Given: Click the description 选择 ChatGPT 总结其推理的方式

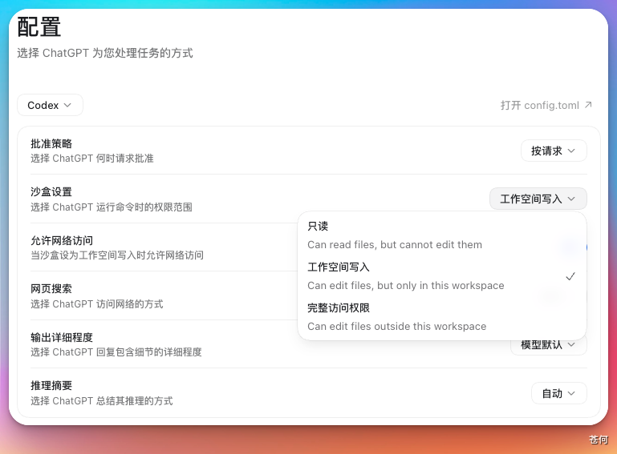Looking at the screenshot, I should tap(102, 401).
